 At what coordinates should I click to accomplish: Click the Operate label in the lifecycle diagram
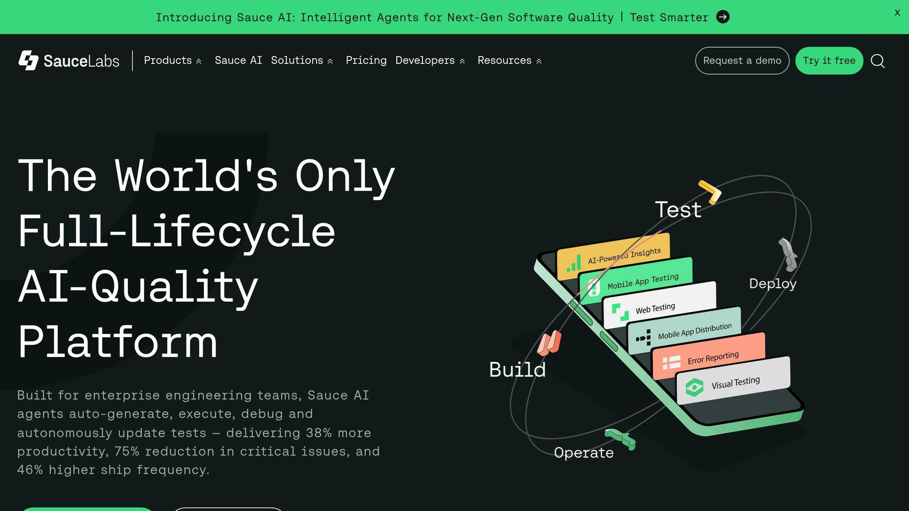(584, 453)
